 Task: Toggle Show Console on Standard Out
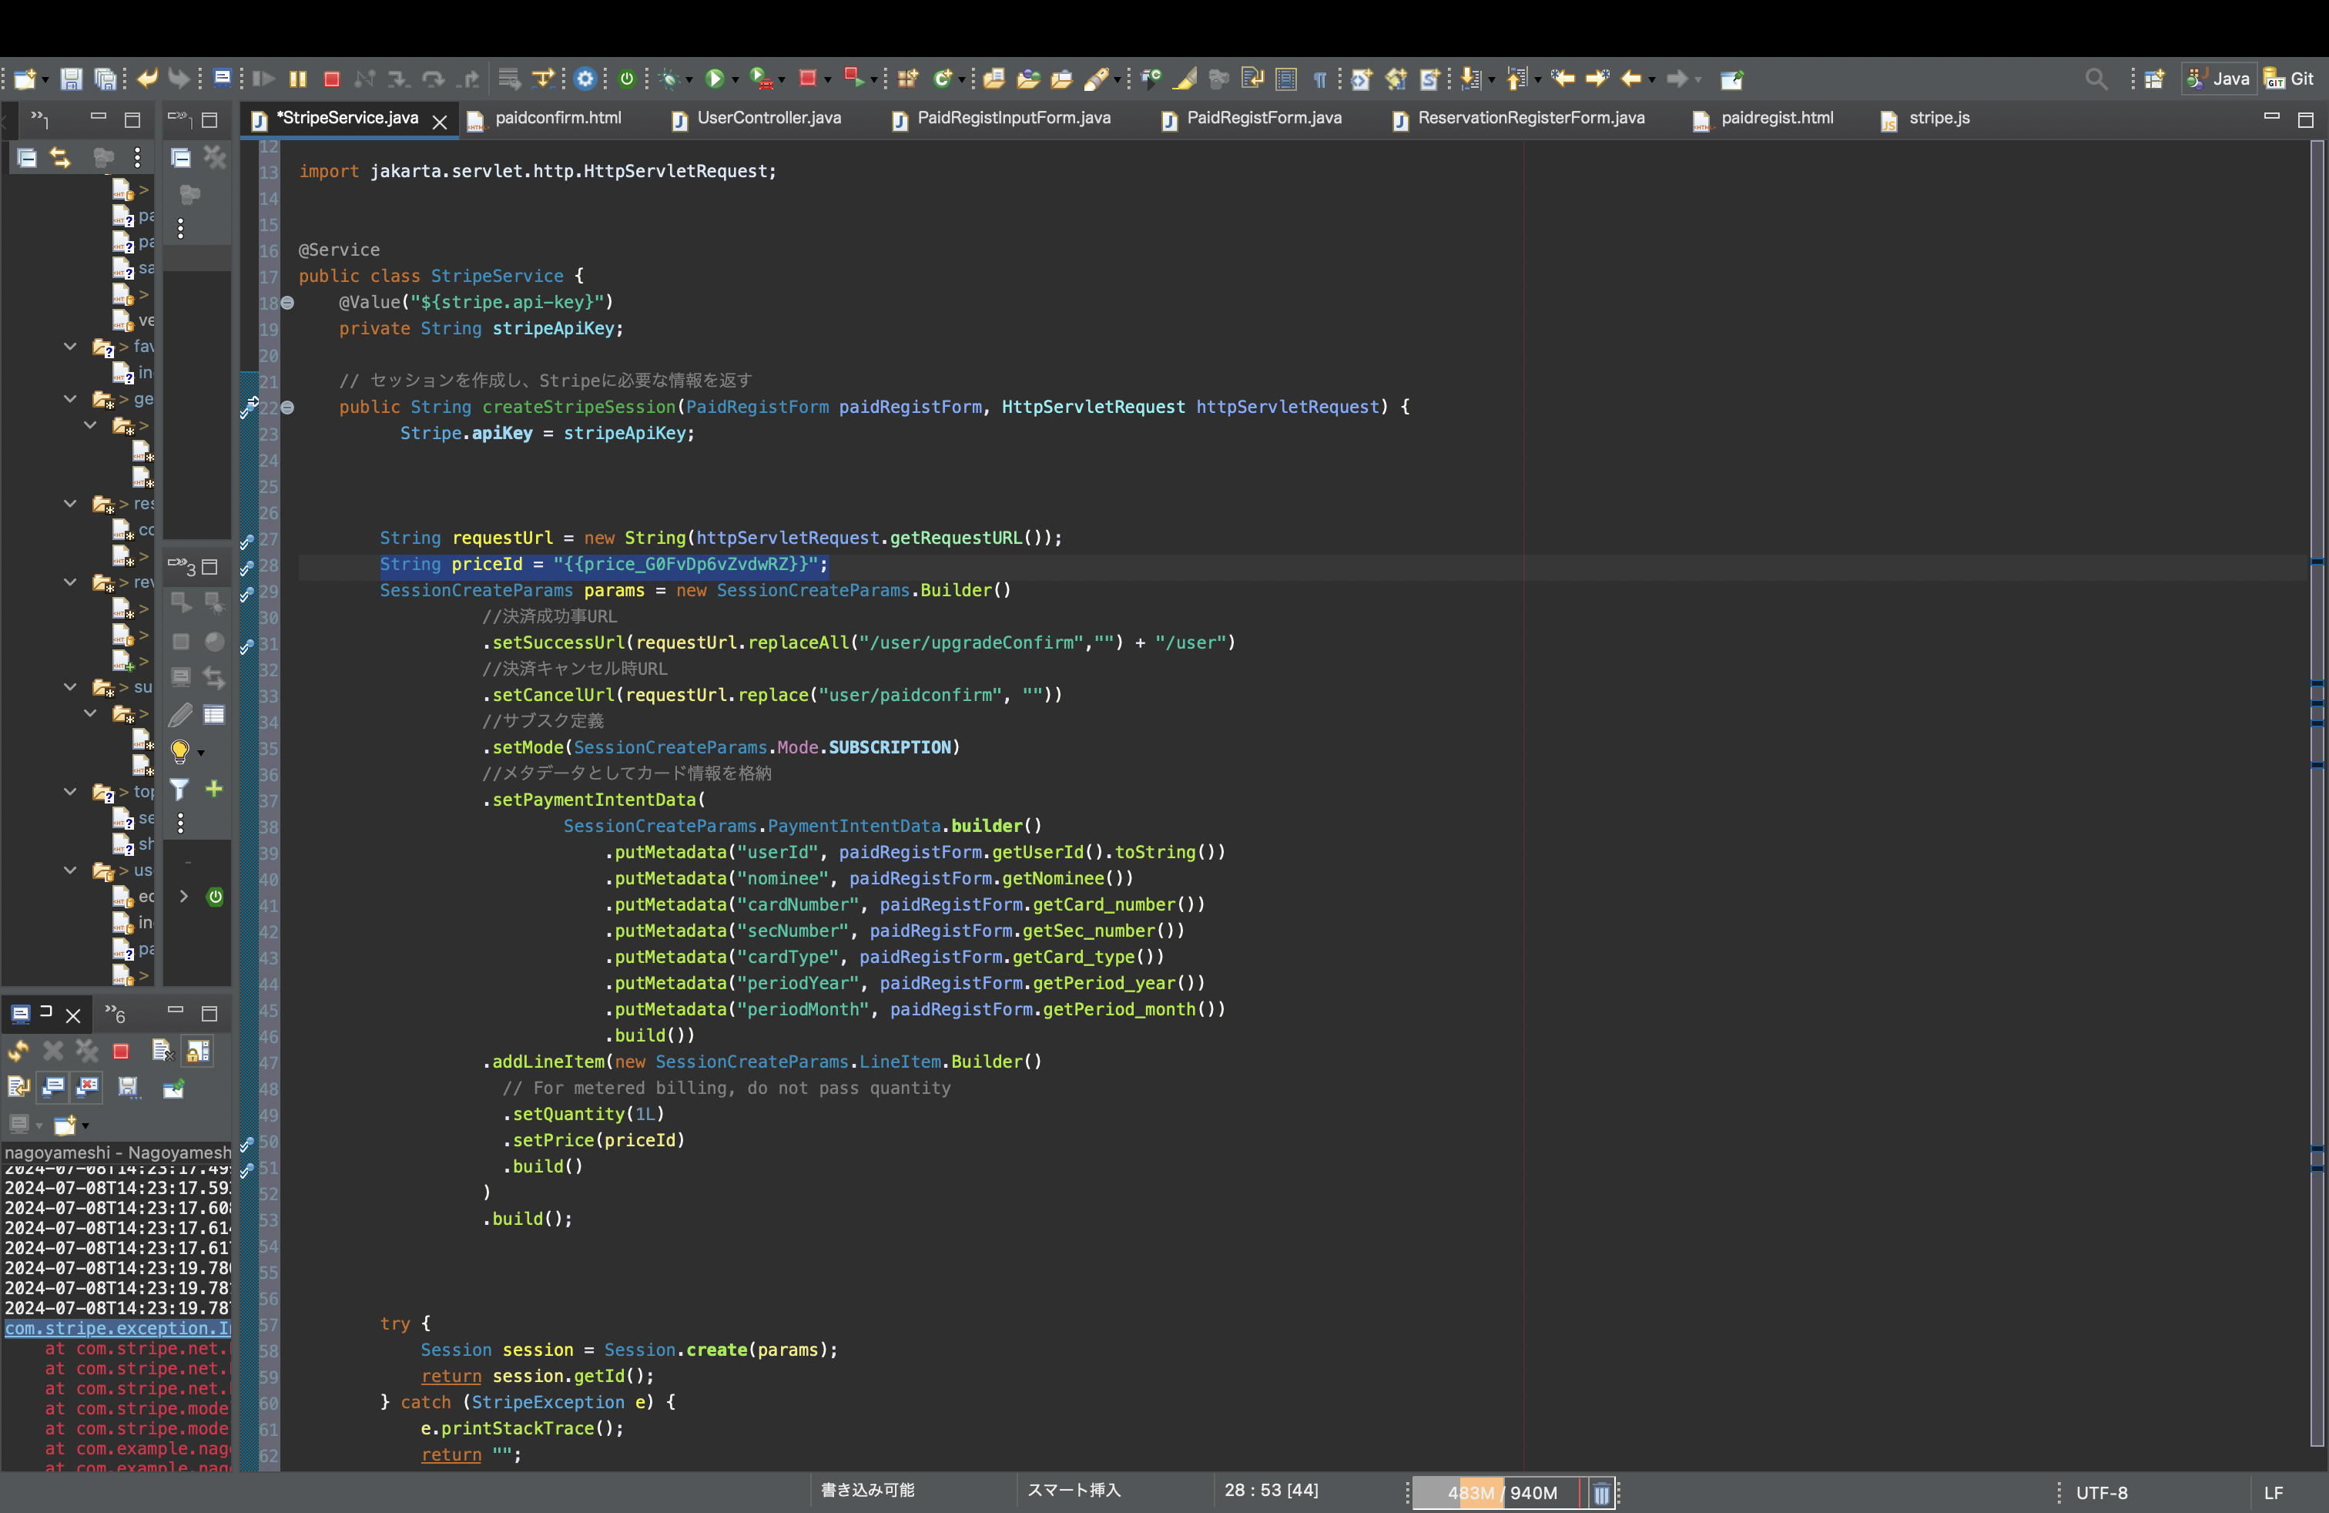[x=54, y=1087]
